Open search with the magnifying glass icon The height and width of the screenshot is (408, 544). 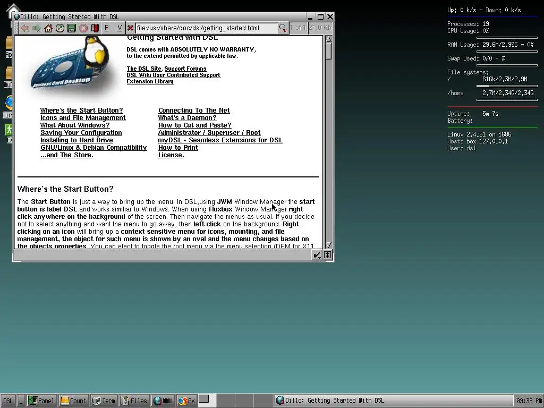[283, 28]
